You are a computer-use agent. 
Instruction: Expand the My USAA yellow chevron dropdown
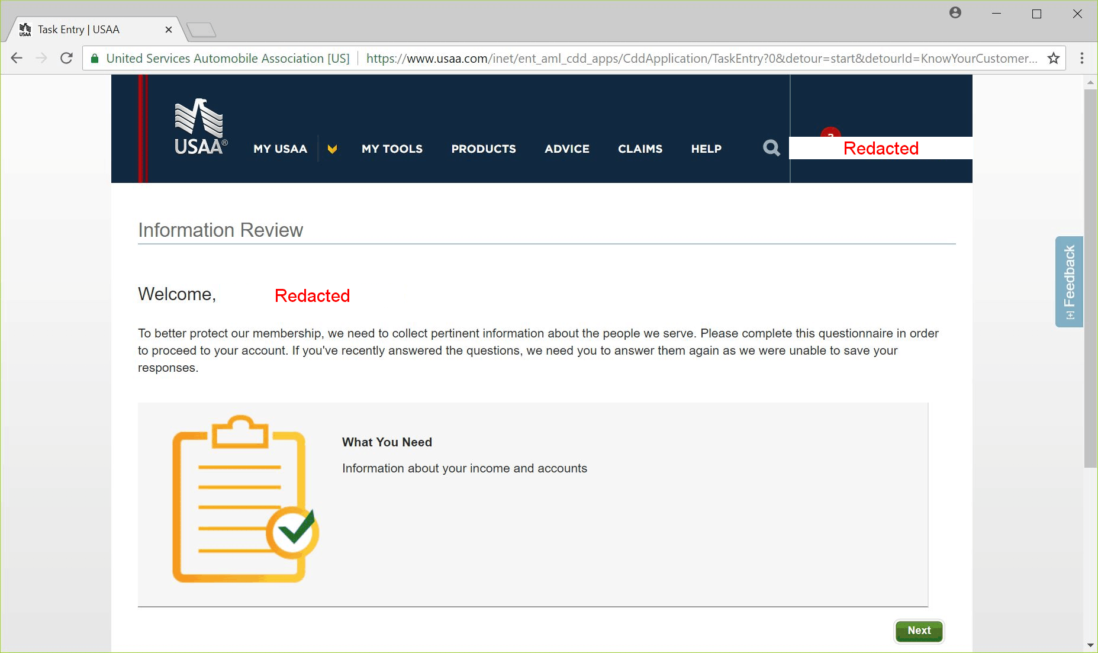click(x=332, y=149)
